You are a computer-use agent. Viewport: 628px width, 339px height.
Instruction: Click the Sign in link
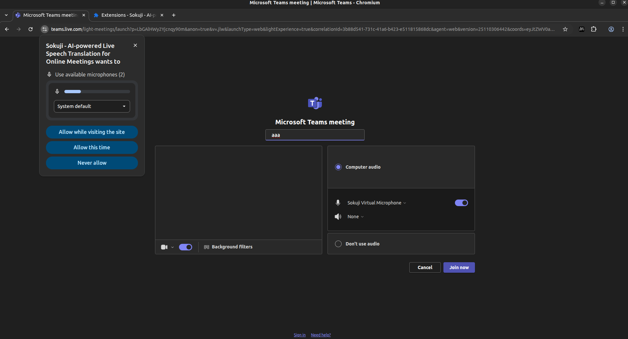click(x=300, y=335)
